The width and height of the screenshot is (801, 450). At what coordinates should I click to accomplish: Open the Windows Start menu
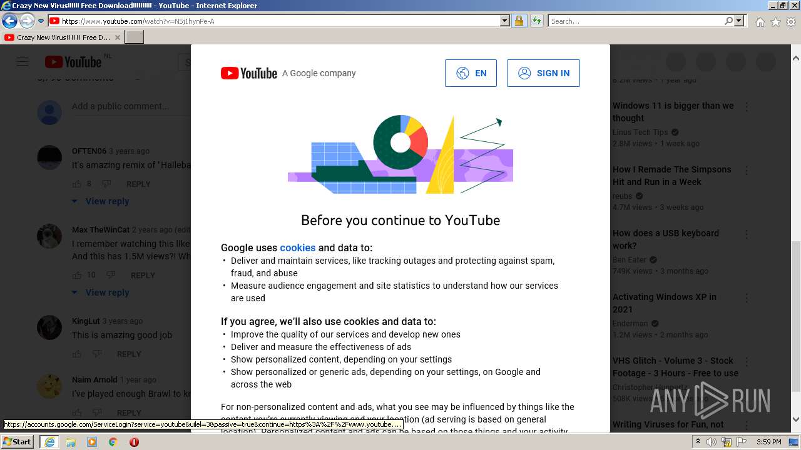click(18, 442)
